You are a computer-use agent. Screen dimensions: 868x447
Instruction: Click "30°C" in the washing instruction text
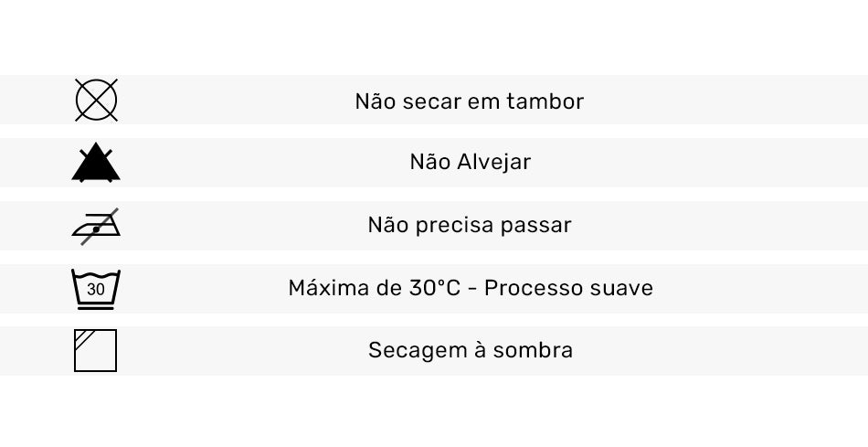pos(431,288)
